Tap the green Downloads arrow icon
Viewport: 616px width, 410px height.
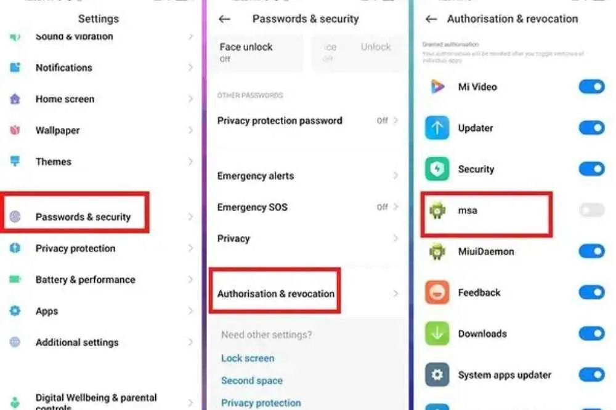[x=437, y=334]
